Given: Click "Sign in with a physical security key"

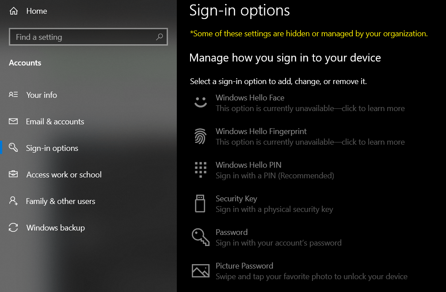Looking at the screenshot, I should 274,209.
